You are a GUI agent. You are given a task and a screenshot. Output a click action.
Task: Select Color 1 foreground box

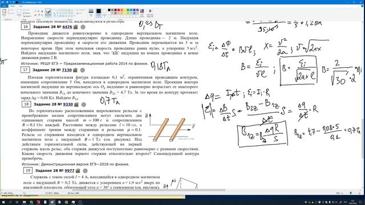[x=99, y=13]
